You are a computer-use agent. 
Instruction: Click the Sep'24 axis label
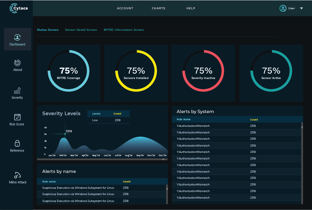[x=140, y=155]
